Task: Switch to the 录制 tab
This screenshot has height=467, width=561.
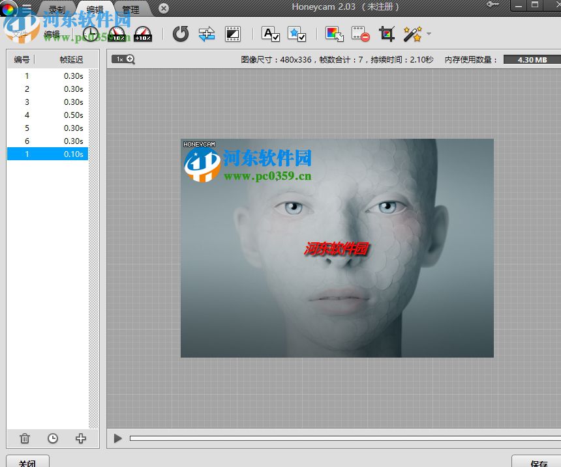Action: coord(57,10)
